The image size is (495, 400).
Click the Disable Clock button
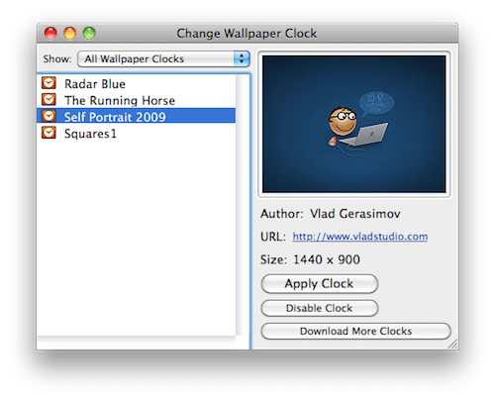[x=319, y=308]
